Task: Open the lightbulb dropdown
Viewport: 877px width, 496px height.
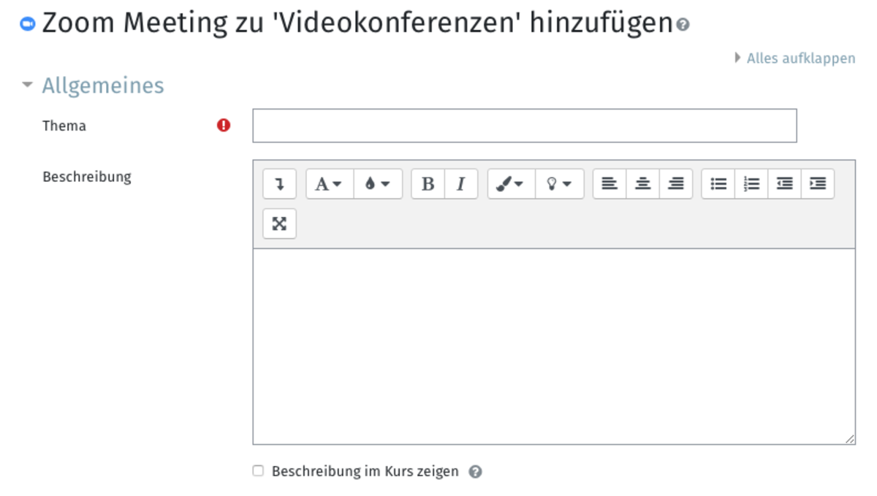Action: pyautogui.click(x=560, y=184)
